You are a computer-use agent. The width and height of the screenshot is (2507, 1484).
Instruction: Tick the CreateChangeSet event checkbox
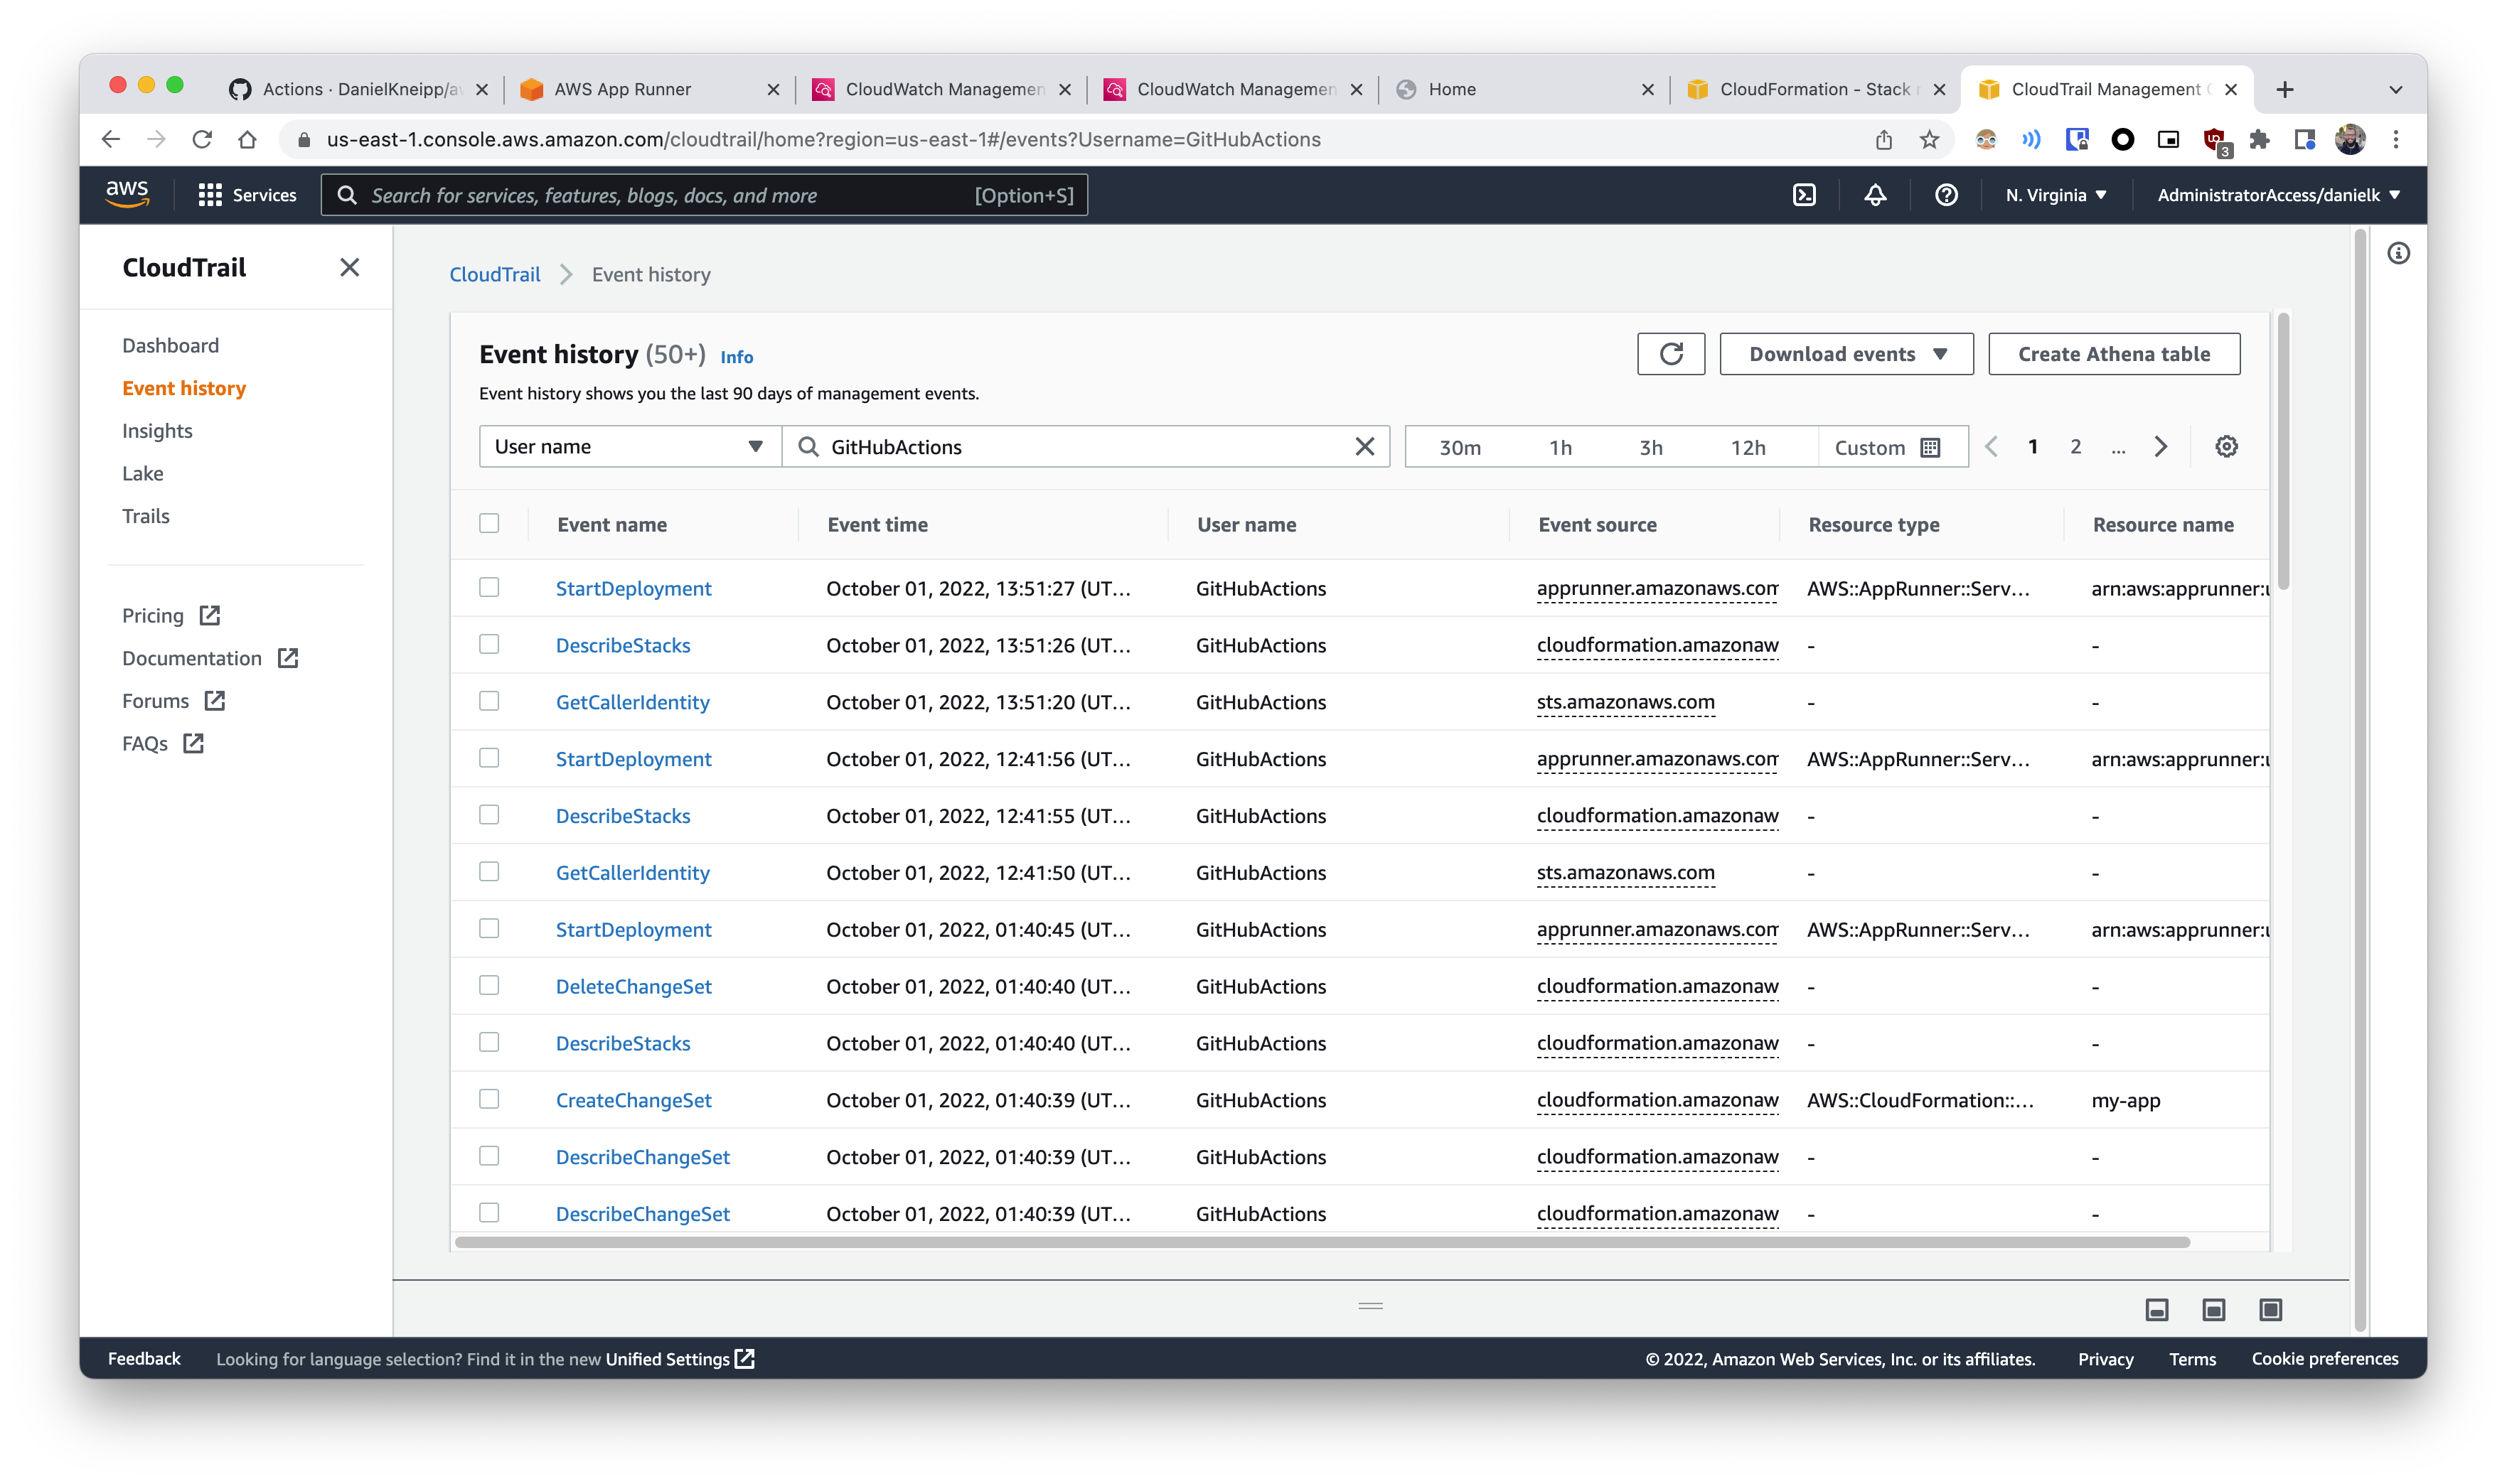pos(489,1100)
